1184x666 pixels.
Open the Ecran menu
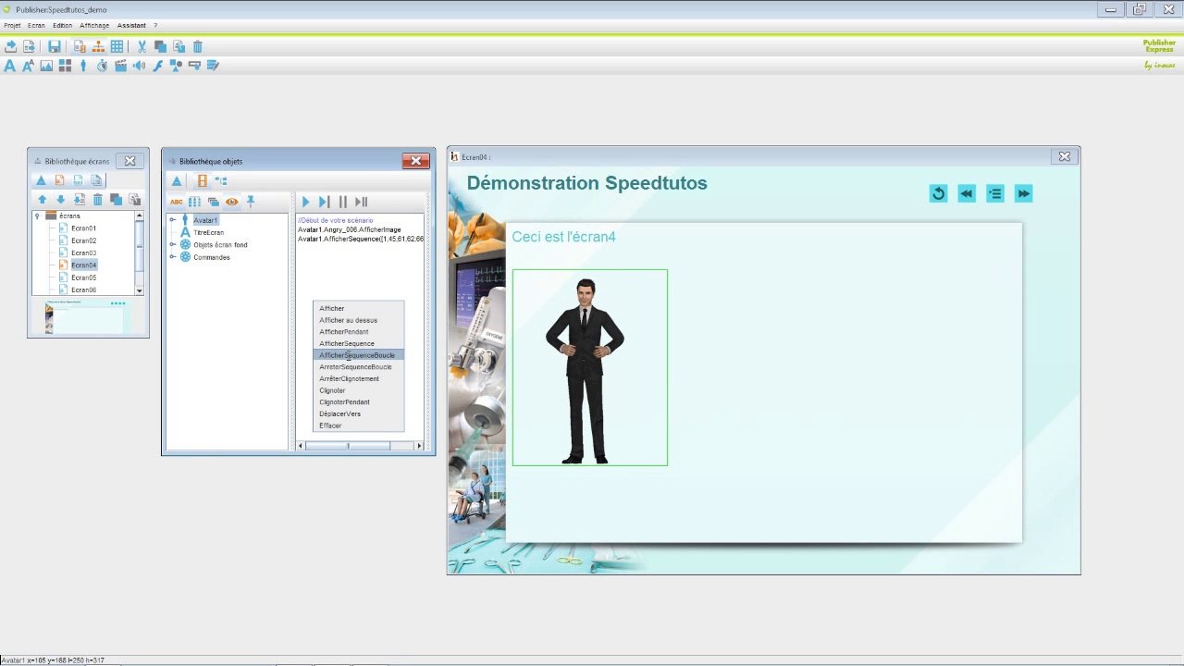point(36,26)
